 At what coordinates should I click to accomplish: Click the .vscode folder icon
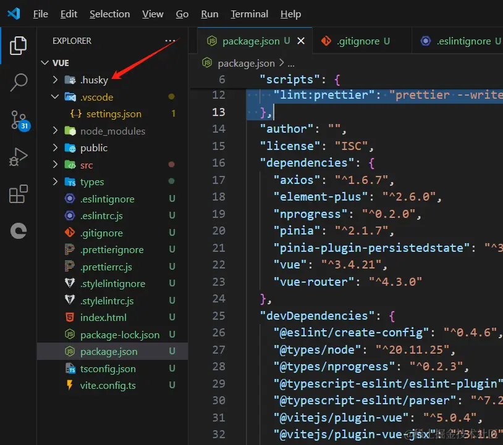pyautogui.click(x=70, y=97)
